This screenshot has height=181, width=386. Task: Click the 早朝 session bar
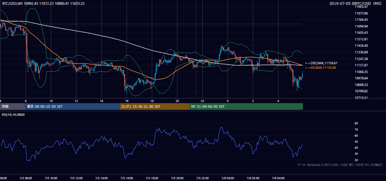tap(12, 106)
